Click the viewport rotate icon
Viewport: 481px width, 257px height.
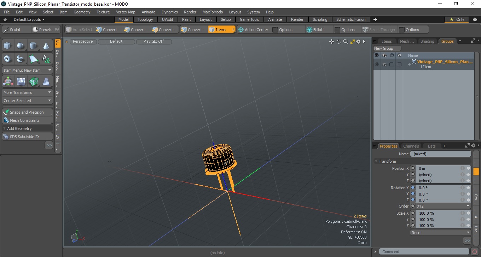pyautogui.click(x=338, y=42)
